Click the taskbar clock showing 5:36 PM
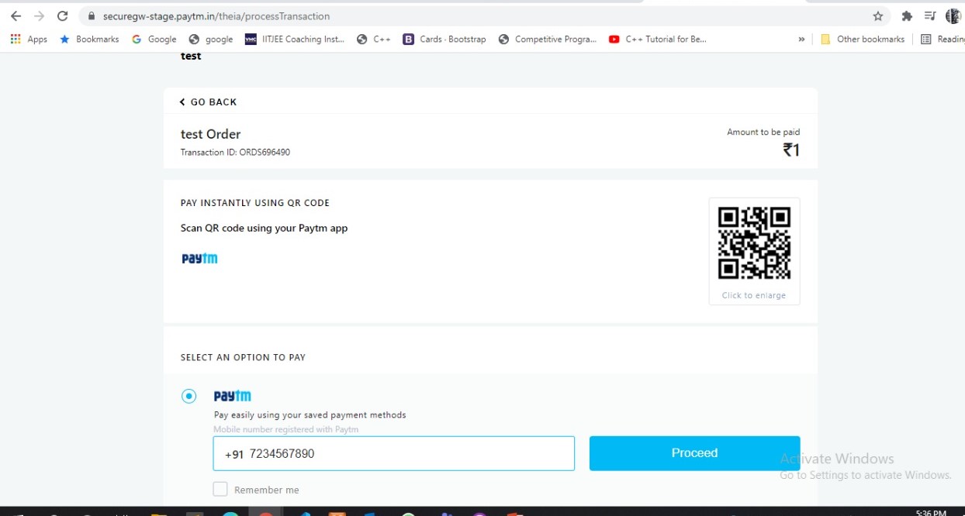The width and height of the screenshot is (965, 516). [931, 512]
